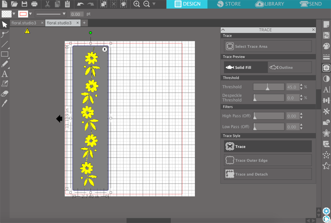
Task: Switch to LIBRARY tab
Action: (270, 4)
